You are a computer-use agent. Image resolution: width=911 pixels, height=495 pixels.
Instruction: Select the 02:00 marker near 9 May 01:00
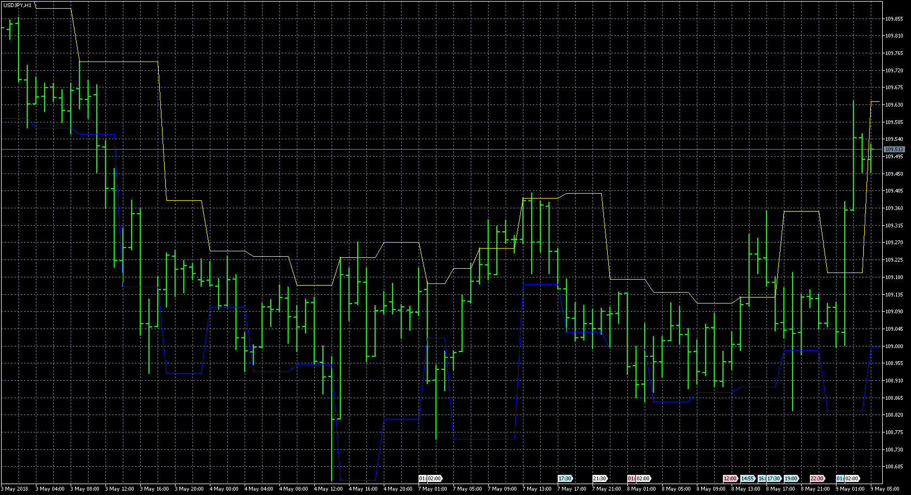click(x=852, y=479)
